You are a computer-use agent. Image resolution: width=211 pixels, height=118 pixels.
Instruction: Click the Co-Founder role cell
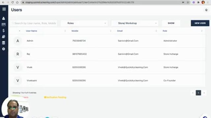[x=169, y=81]
